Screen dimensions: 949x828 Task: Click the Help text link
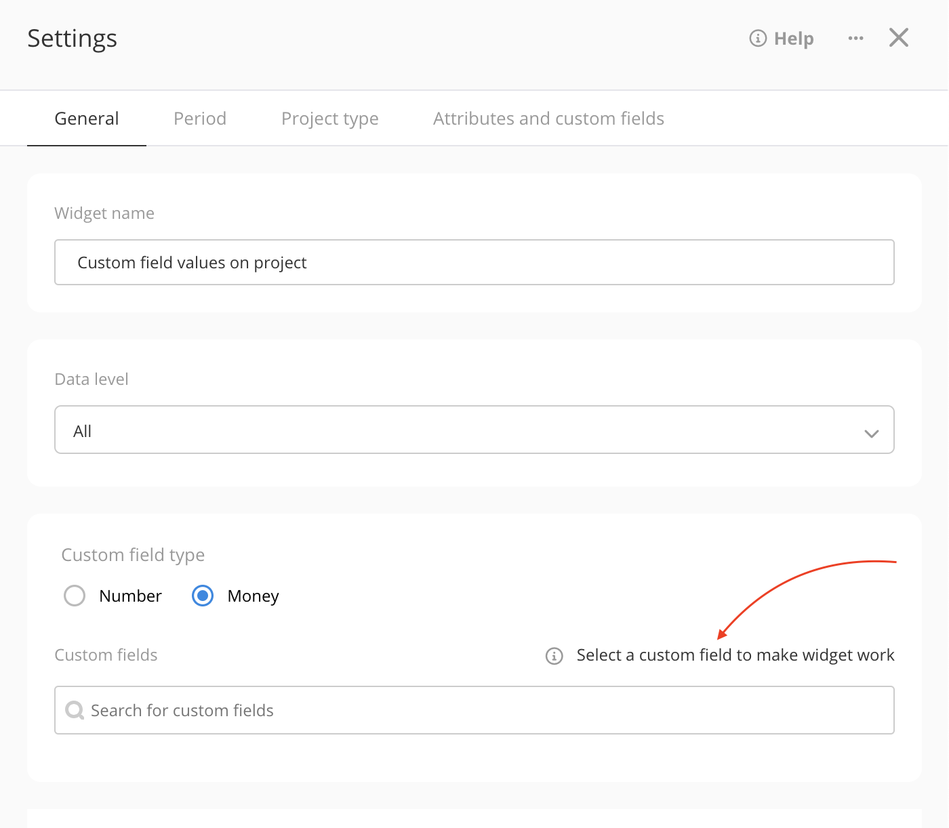click(793, 39)
